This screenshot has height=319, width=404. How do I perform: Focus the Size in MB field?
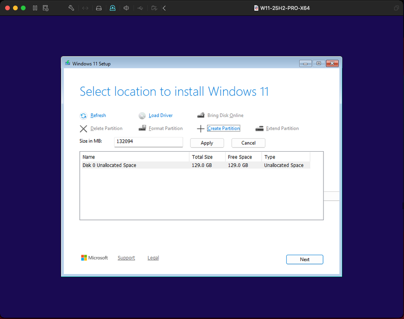pyautogui.click(x=149, y=142)
